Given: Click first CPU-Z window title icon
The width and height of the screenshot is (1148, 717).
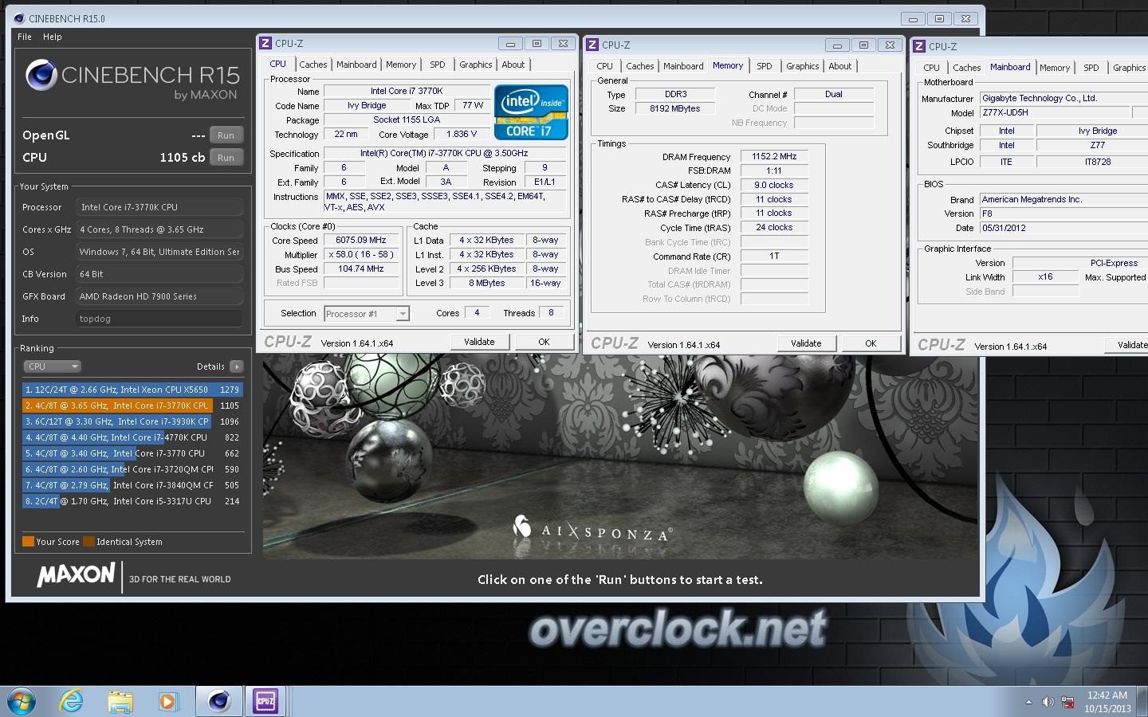Looking at the screenshot, I should [x=266, y=44].
